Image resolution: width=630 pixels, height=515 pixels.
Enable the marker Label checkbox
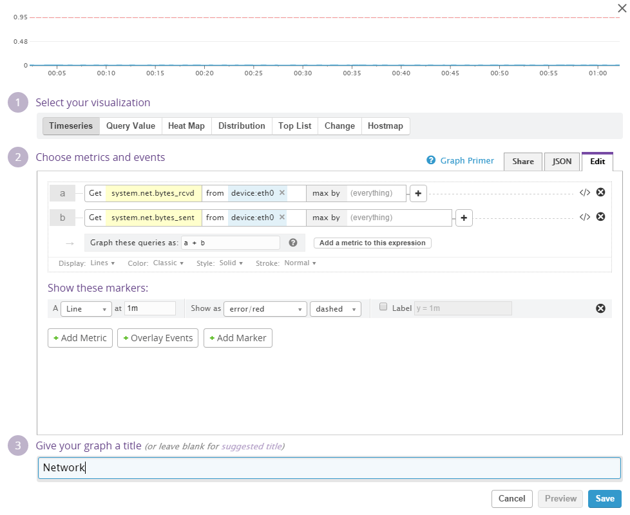pyautogui.click(x=384, y=308)
